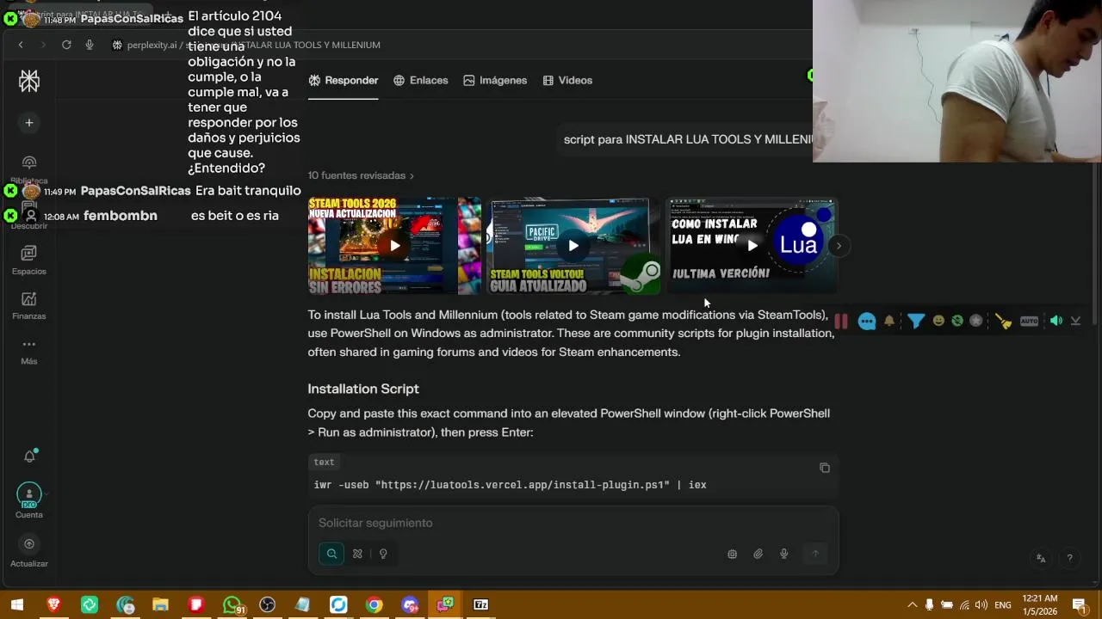Open the model selector chip icon
The width and height of the screenshot is (1102, 619).
732,554
